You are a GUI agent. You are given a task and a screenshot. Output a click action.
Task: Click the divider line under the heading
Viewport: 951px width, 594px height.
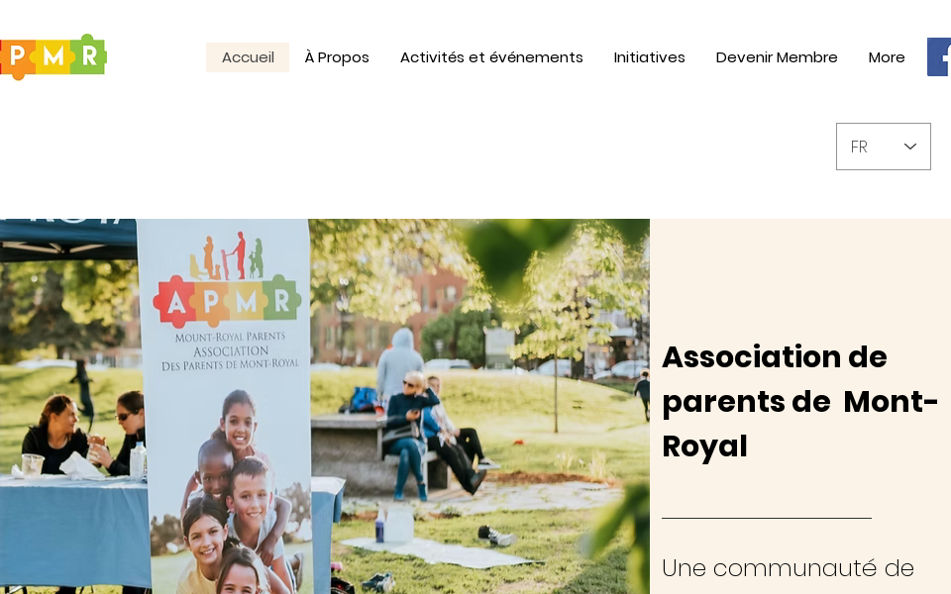(767, 518)
